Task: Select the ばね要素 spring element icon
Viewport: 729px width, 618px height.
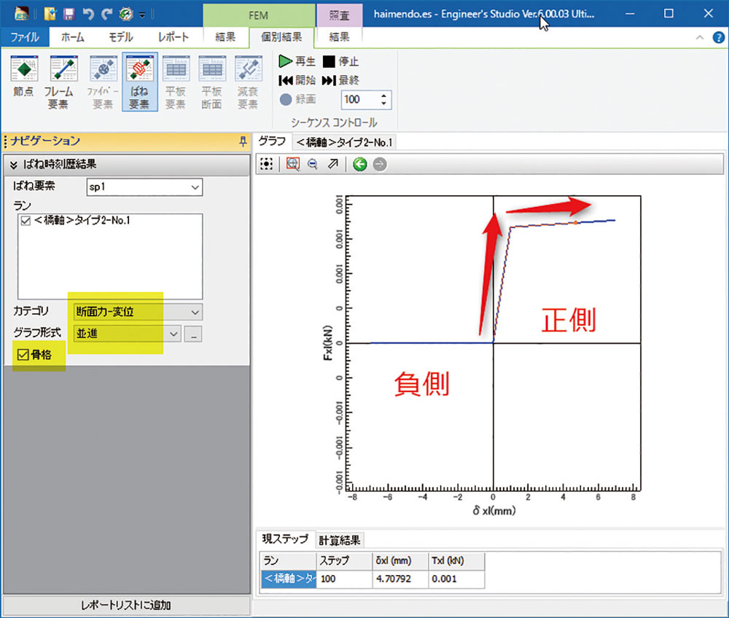Action: 139,82
